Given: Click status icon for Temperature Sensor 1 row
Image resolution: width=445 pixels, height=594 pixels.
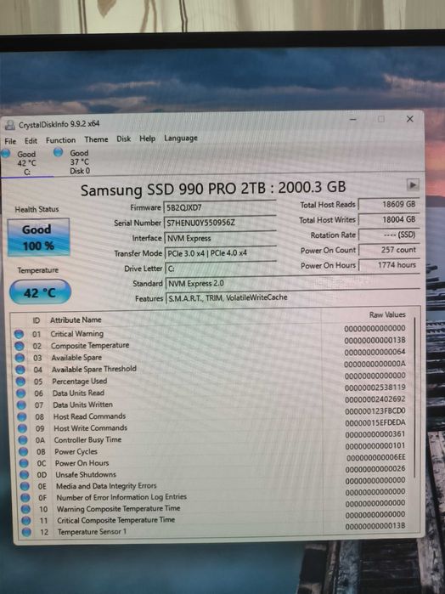Looking at the screenshot, I should (x=26, y=532).
